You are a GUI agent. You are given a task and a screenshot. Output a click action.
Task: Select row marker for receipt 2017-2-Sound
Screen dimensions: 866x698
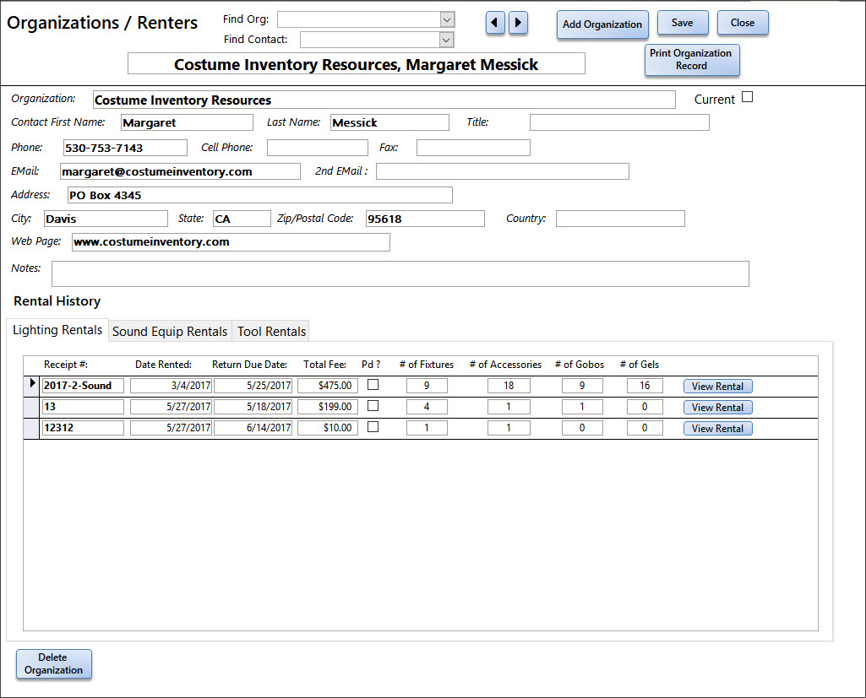pos(32,385)
